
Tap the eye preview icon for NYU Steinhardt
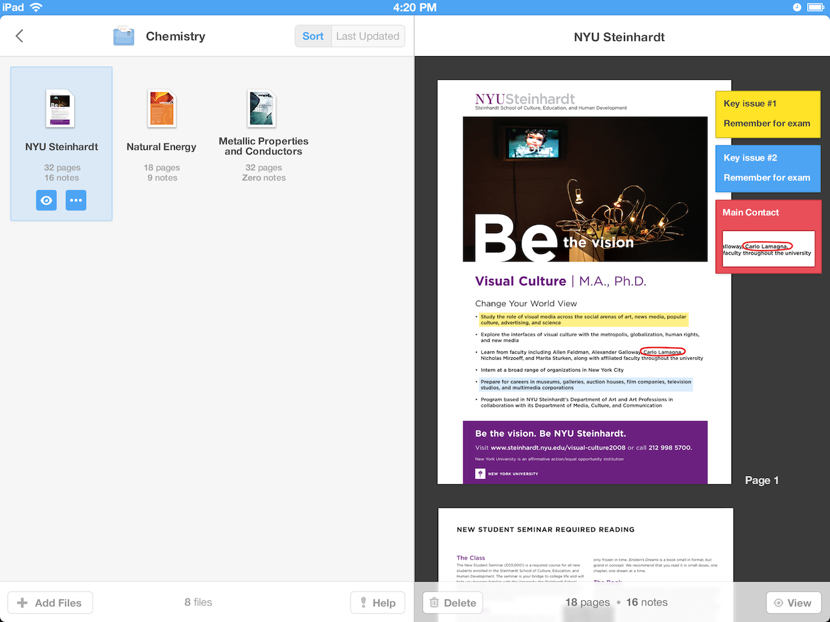(47, 200)
